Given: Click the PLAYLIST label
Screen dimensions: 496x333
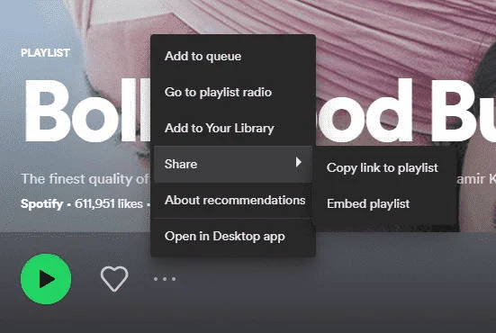Looking at the screenshot, I should (x=45, y=53).
